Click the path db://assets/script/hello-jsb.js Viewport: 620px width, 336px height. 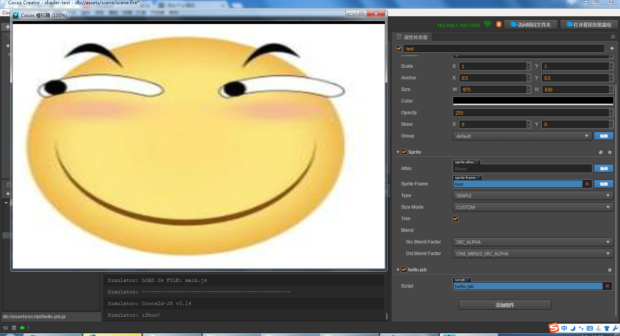[x=34, y=316]
